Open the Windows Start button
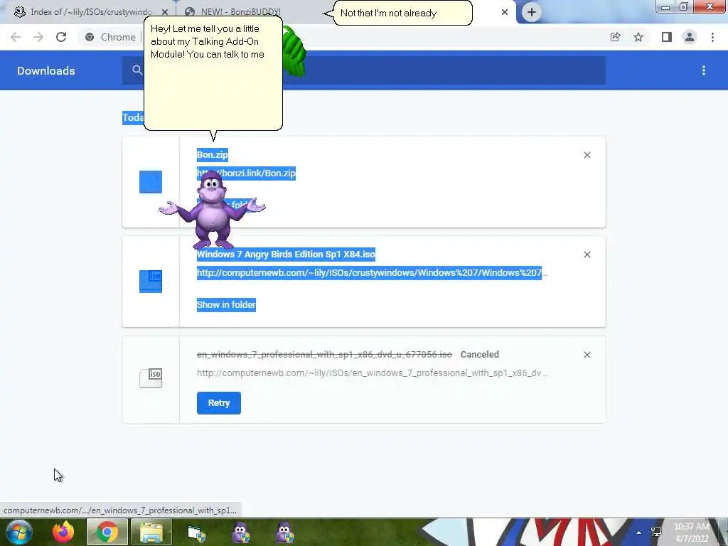The height and width of the screenshot is (546, 728). click(x=19, y=532)
